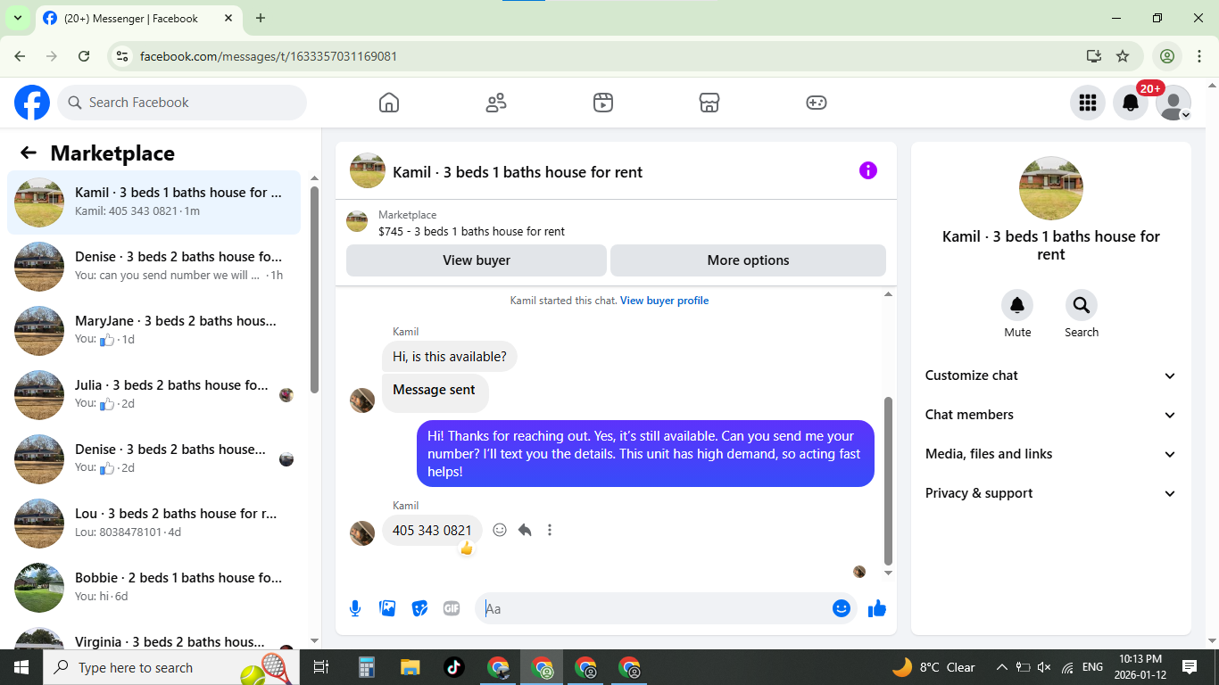Open Kamil 3 beds 1 baths conversation
This screenshot has width=1219, height=685.
point(154,202)
